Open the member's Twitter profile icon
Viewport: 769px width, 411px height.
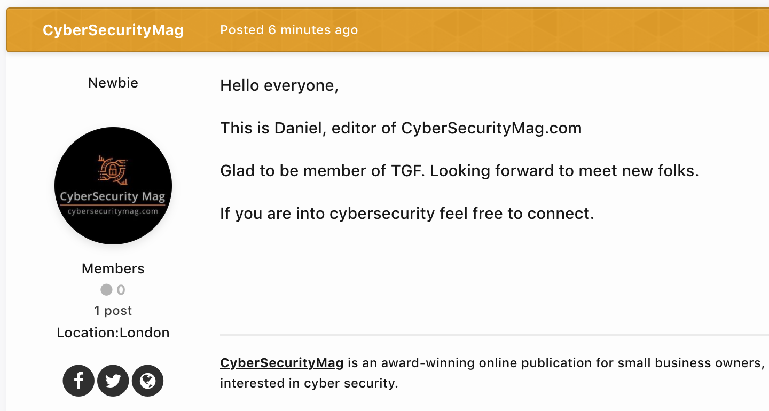pyautogui.click(x=113, y=381)
